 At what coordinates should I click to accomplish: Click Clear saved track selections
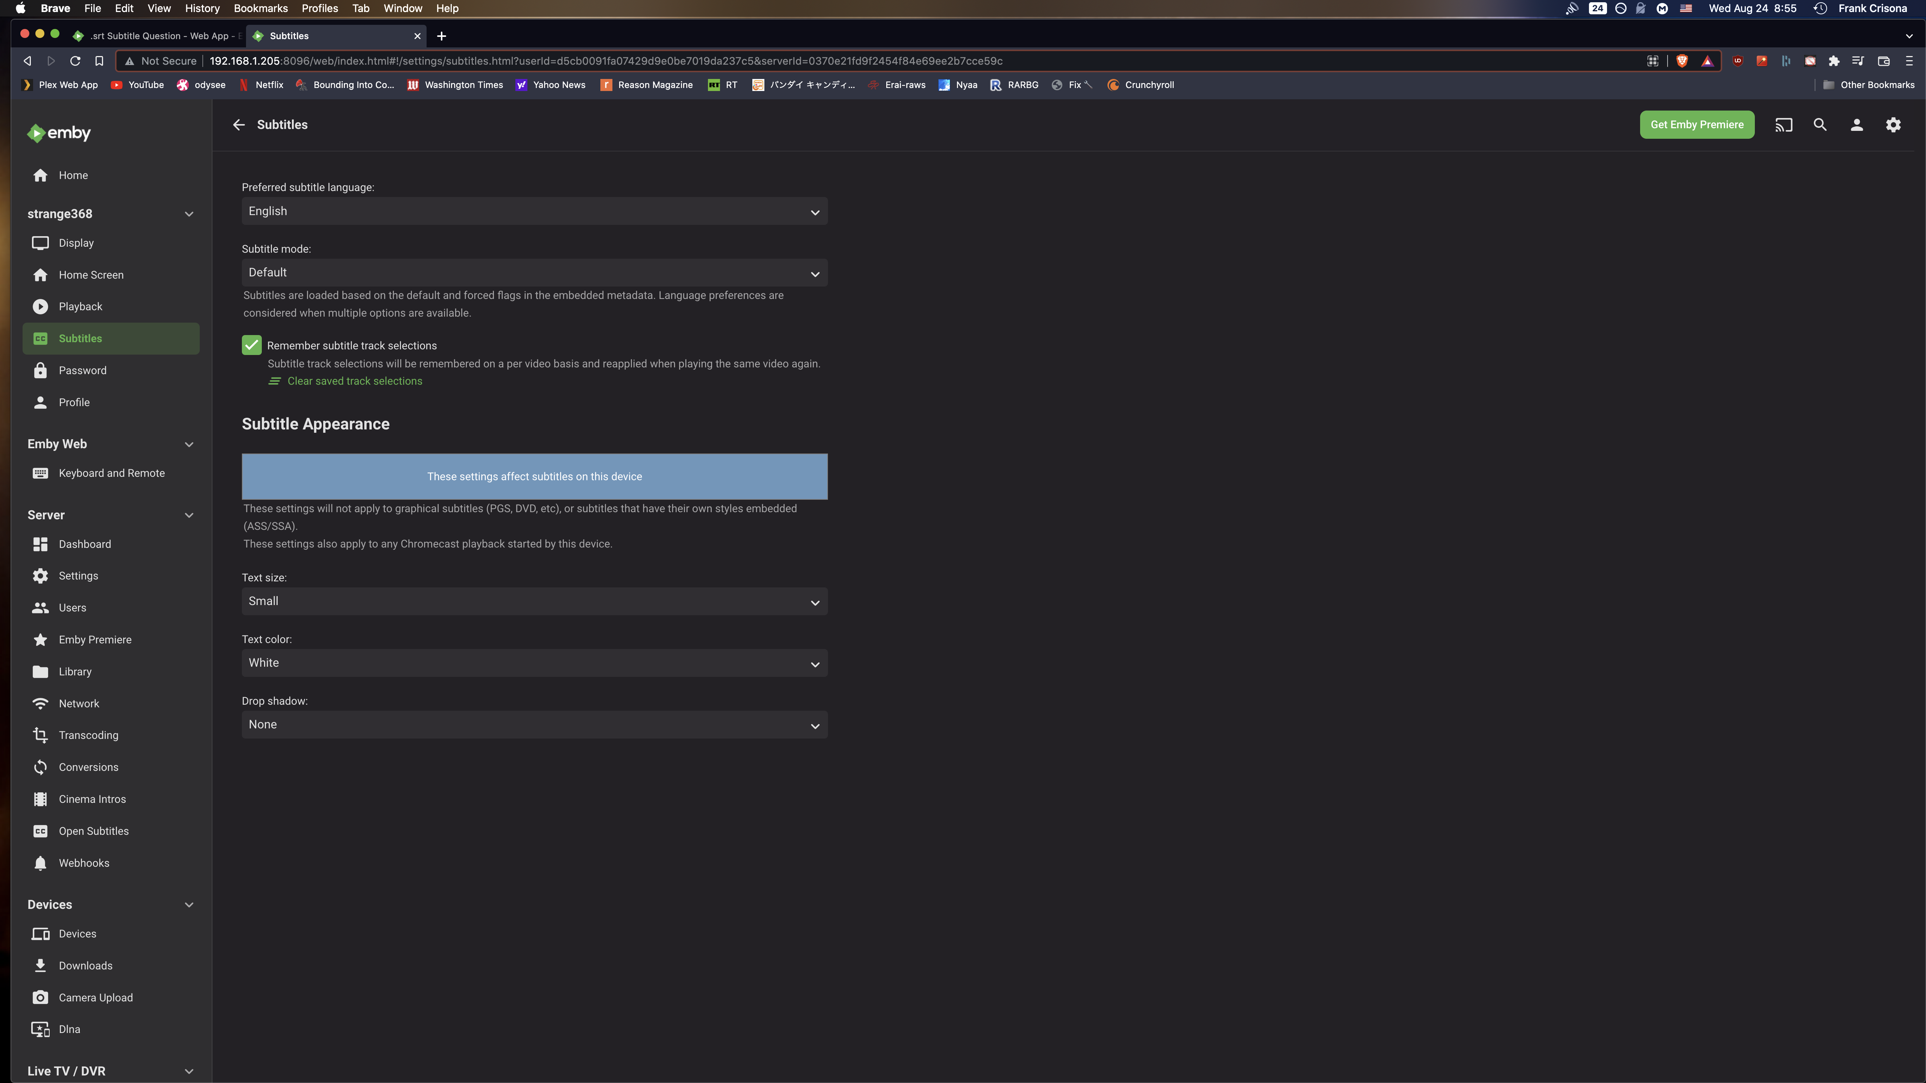tap(354, 381)
